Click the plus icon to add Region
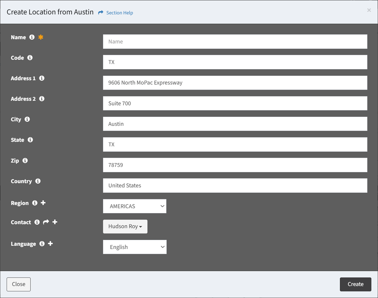This screenshot has height=298, width=378. coord(43,203)
